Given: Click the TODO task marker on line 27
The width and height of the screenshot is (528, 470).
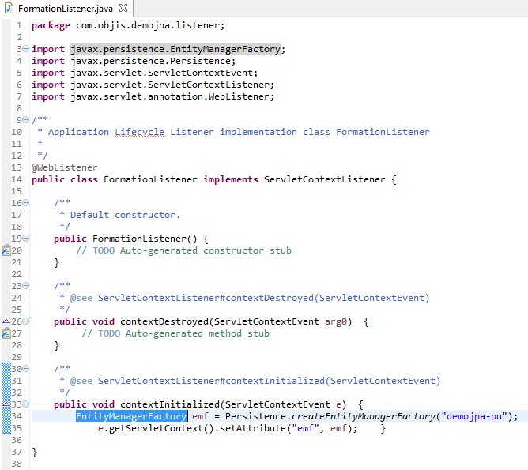Looking at the screenshot, I should click(6, 333).
